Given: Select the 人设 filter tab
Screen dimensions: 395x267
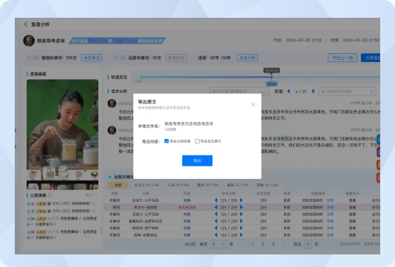Looking at the screenshot, I should click(178, 185).
